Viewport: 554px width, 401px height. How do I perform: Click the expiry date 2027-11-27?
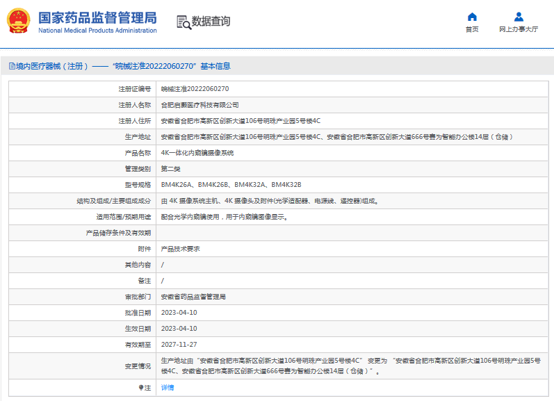pyautogui.click(x=179, y=345)
